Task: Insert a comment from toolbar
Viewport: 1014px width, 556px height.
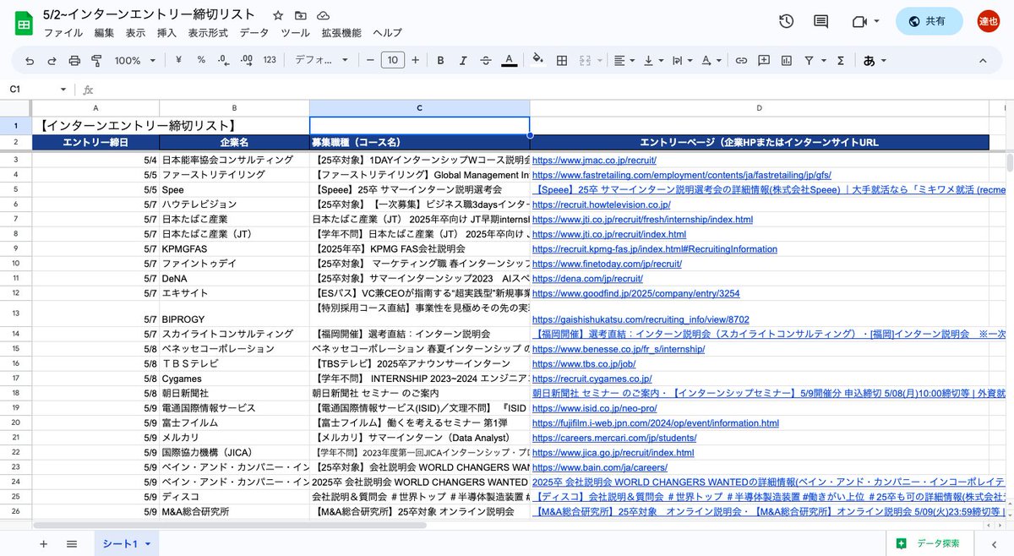Action: pos(764,60)
